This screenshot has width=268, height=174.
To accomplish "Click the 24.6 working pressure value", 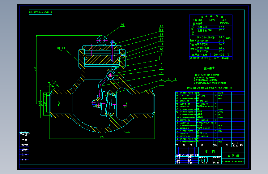I will [x=221, y=41].
